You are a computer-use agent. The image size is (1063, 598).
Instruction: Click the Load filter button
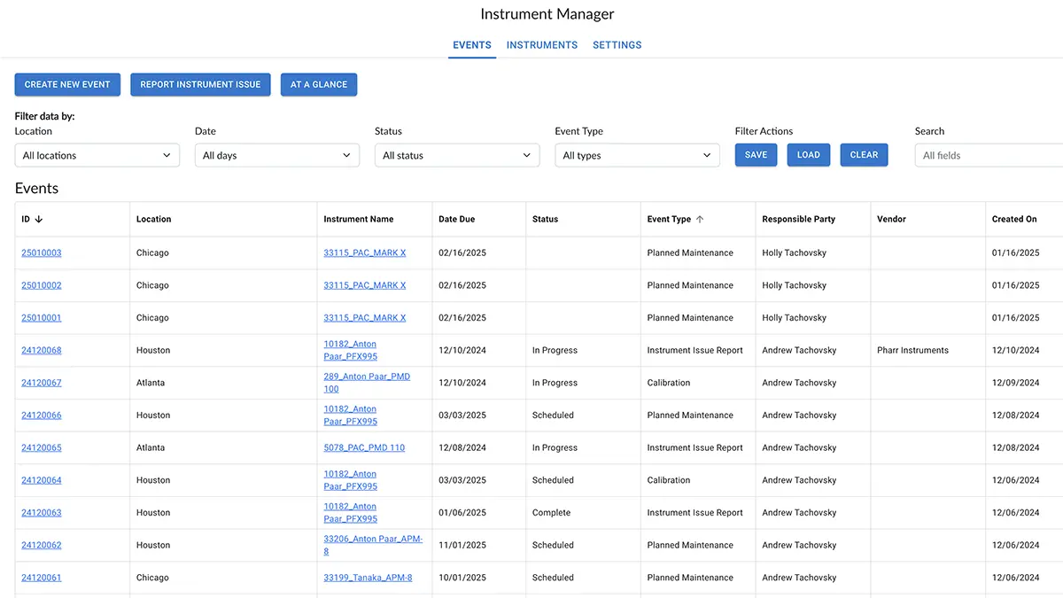808,155
